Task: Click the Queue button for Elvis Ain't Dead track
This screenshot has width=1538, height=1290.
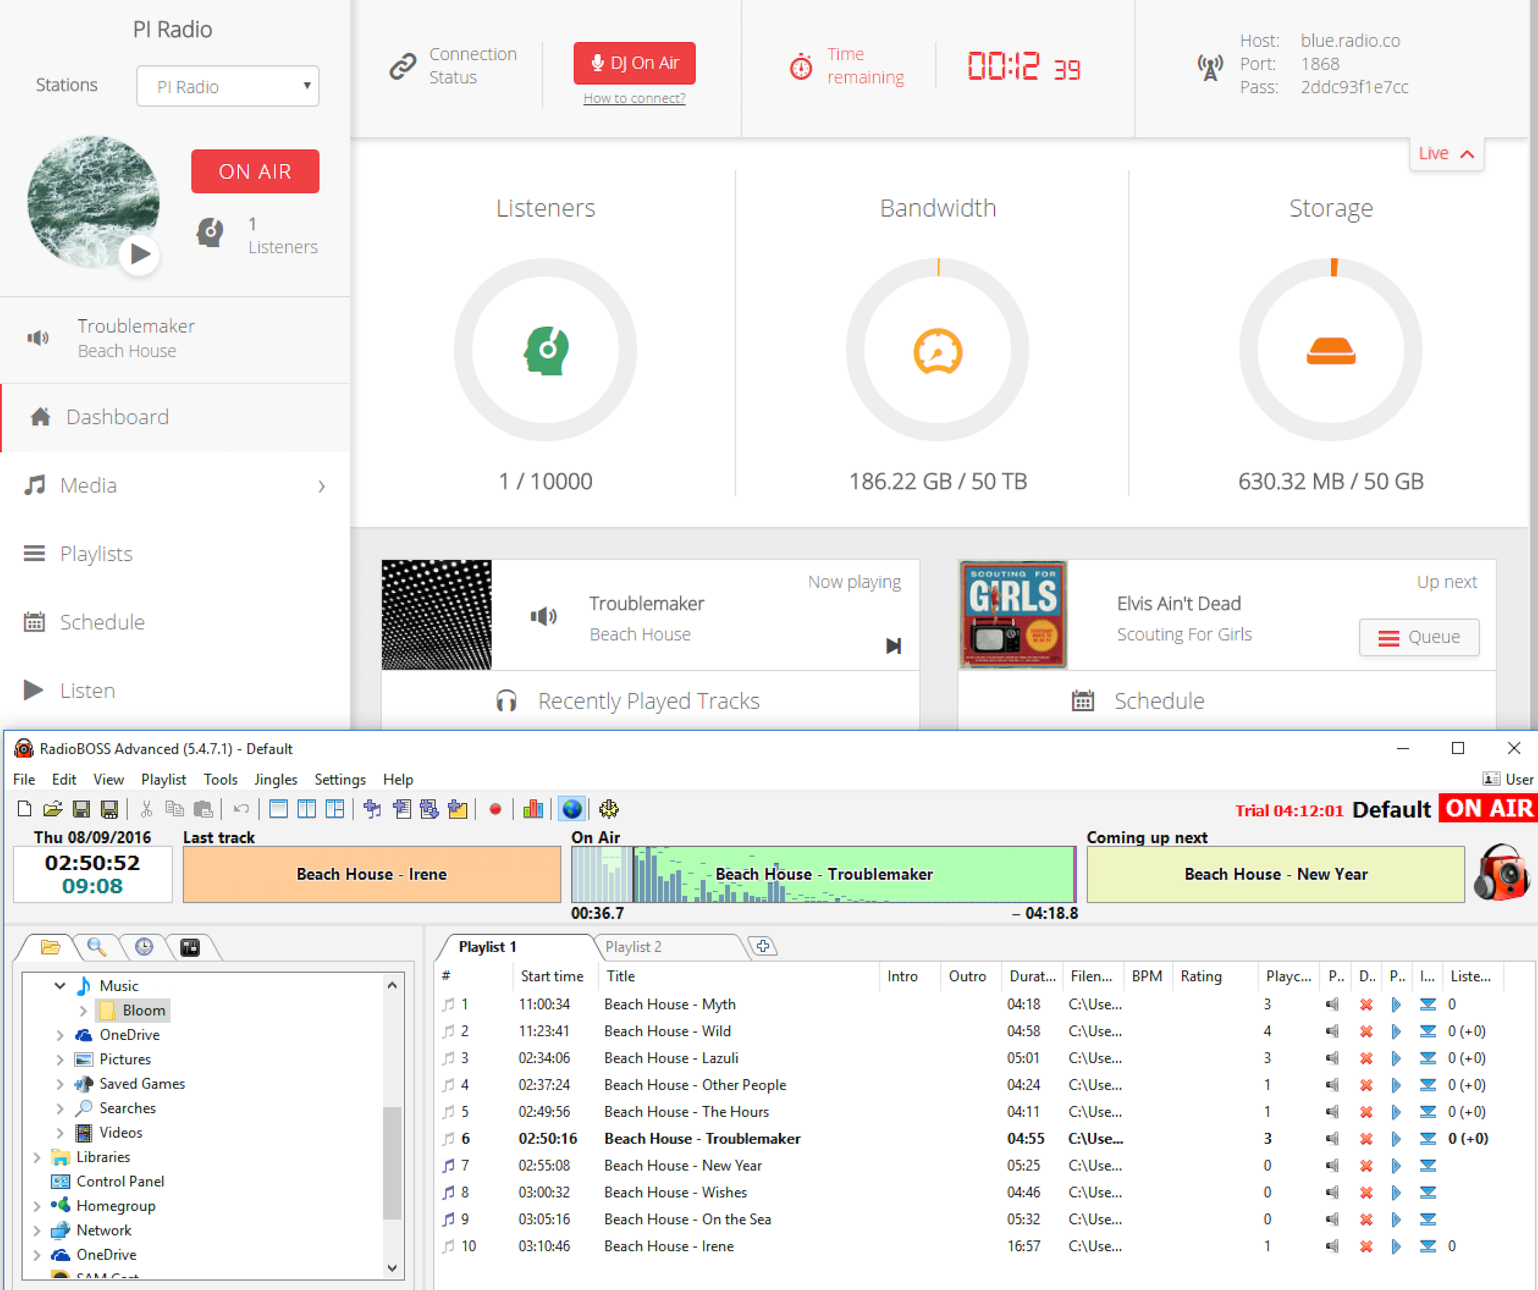Action: 1418,636
